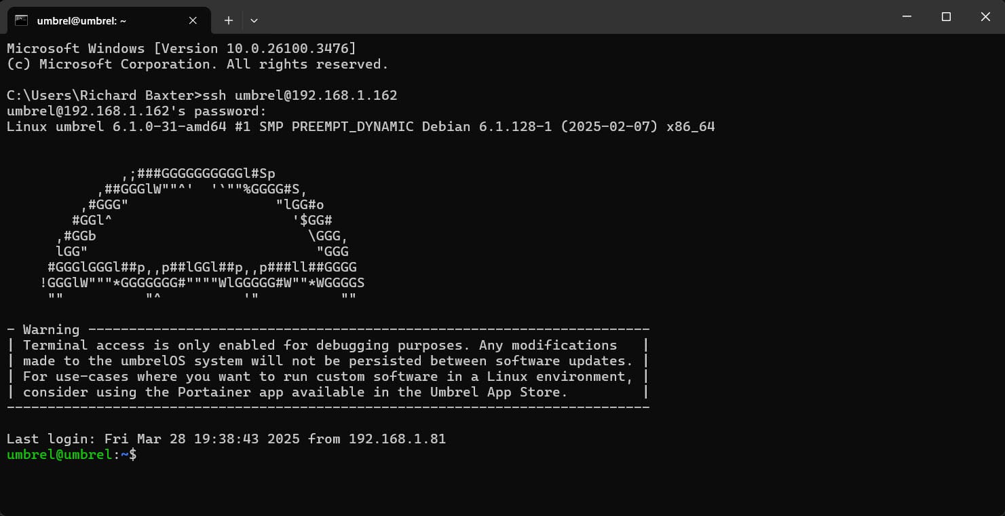Close the terminal window
The width and height of the screenshot is (1005, 516).
click(985, 17)
